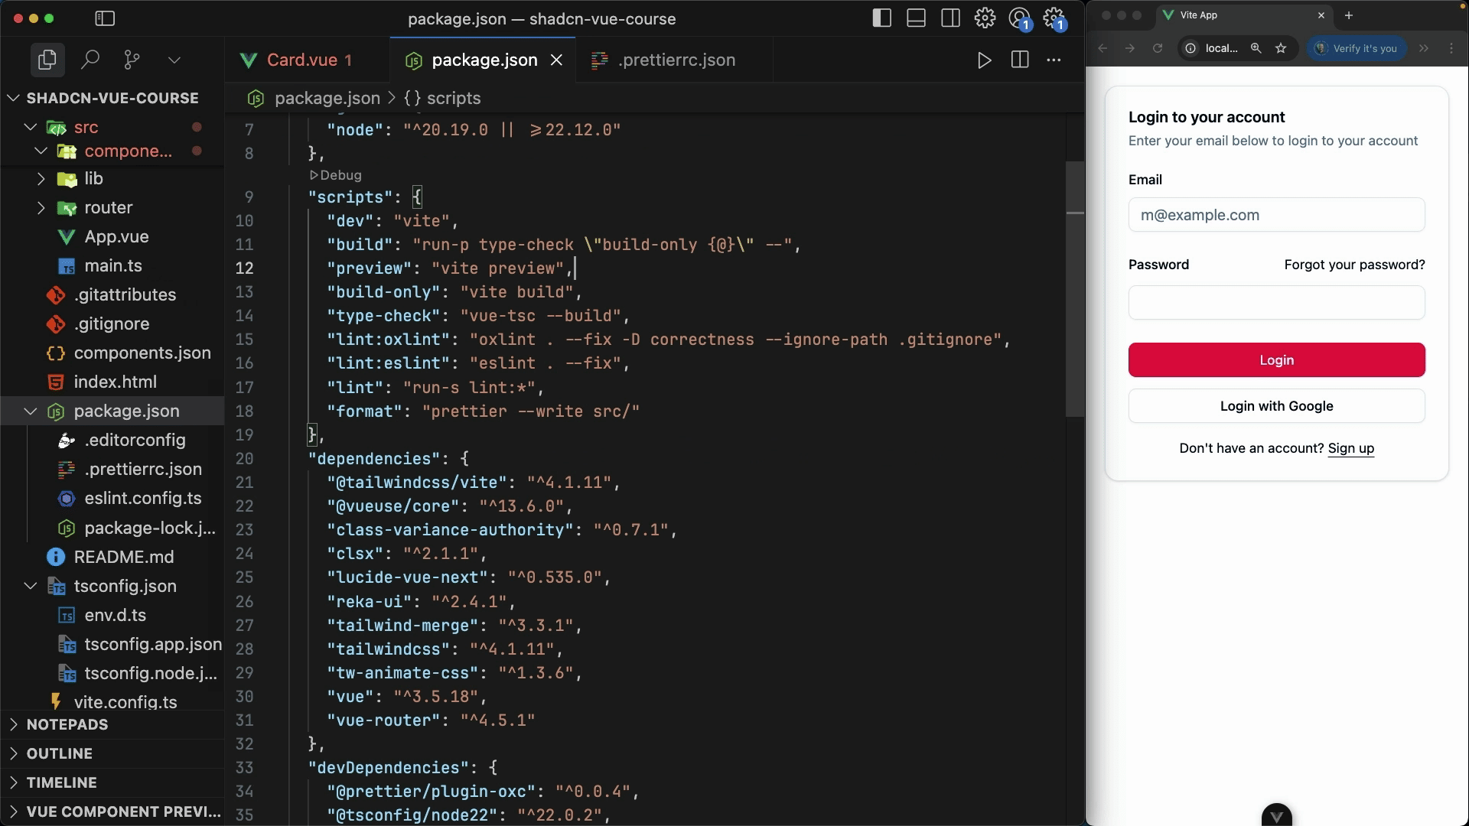
Task: Click Verify it's you profile chip
Action: click(1356, 48)
